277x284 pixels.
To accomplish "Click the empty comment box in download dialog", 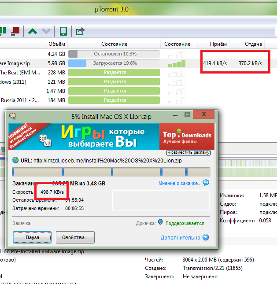I will click(161, 200).
